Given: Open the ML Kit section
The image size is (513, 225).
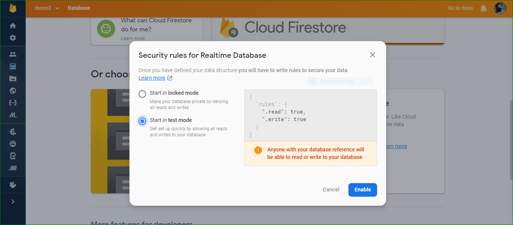Looking at the screenshot, I should click(x=13, y=114).
